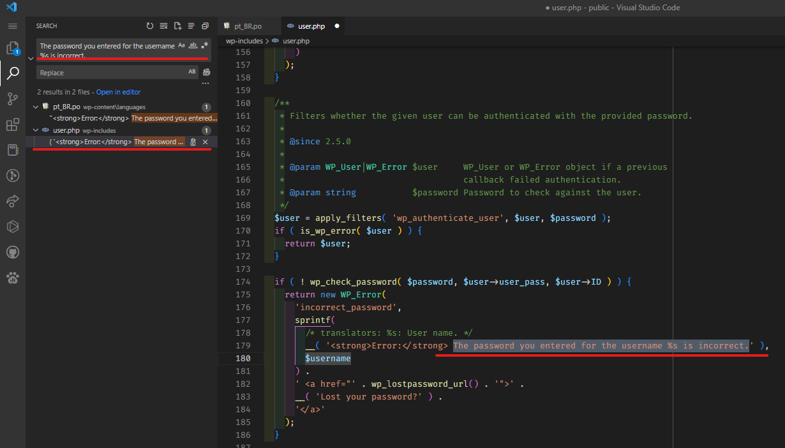Open the GitHub panel icon
This screenshot has width=785, height=448.
13,252
